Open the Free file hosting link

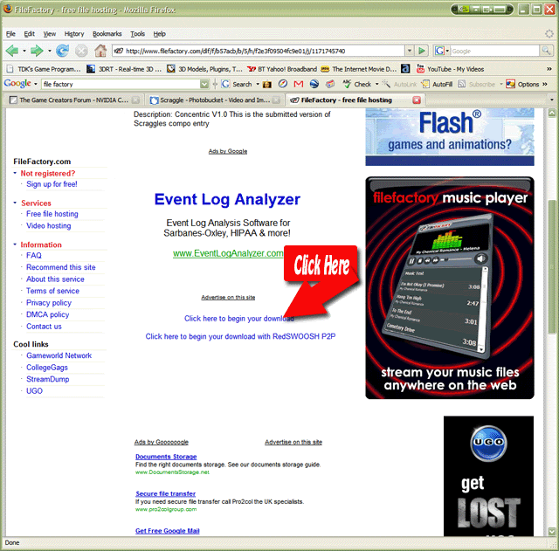point(52,214)
